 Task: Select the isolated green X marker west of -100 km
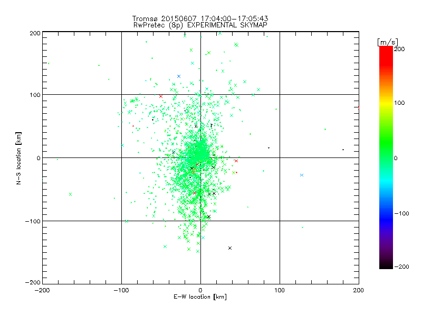point(70,194)
